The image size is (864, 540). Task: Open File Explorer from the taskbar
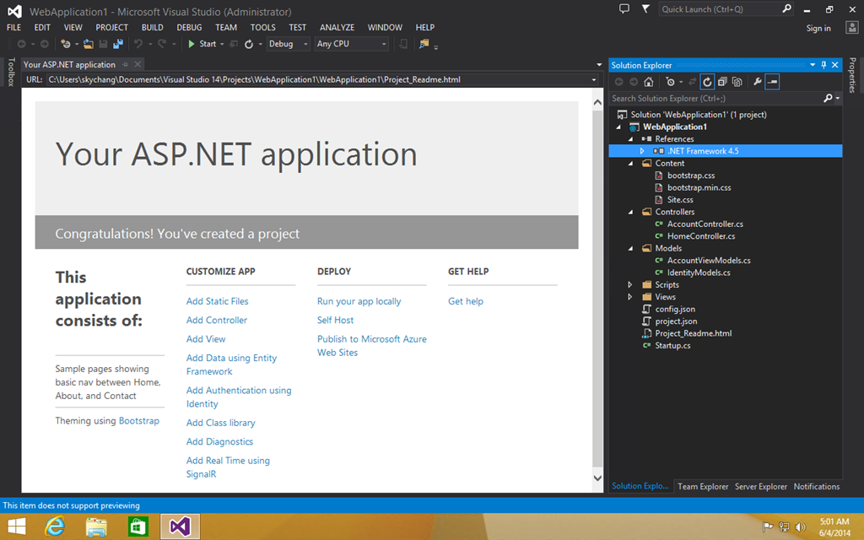pyautogui.click(x=96, y=526)
